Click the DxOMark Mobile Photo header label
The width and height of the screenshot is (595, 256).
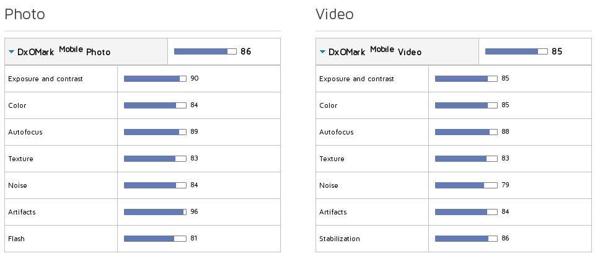point(64,51)
